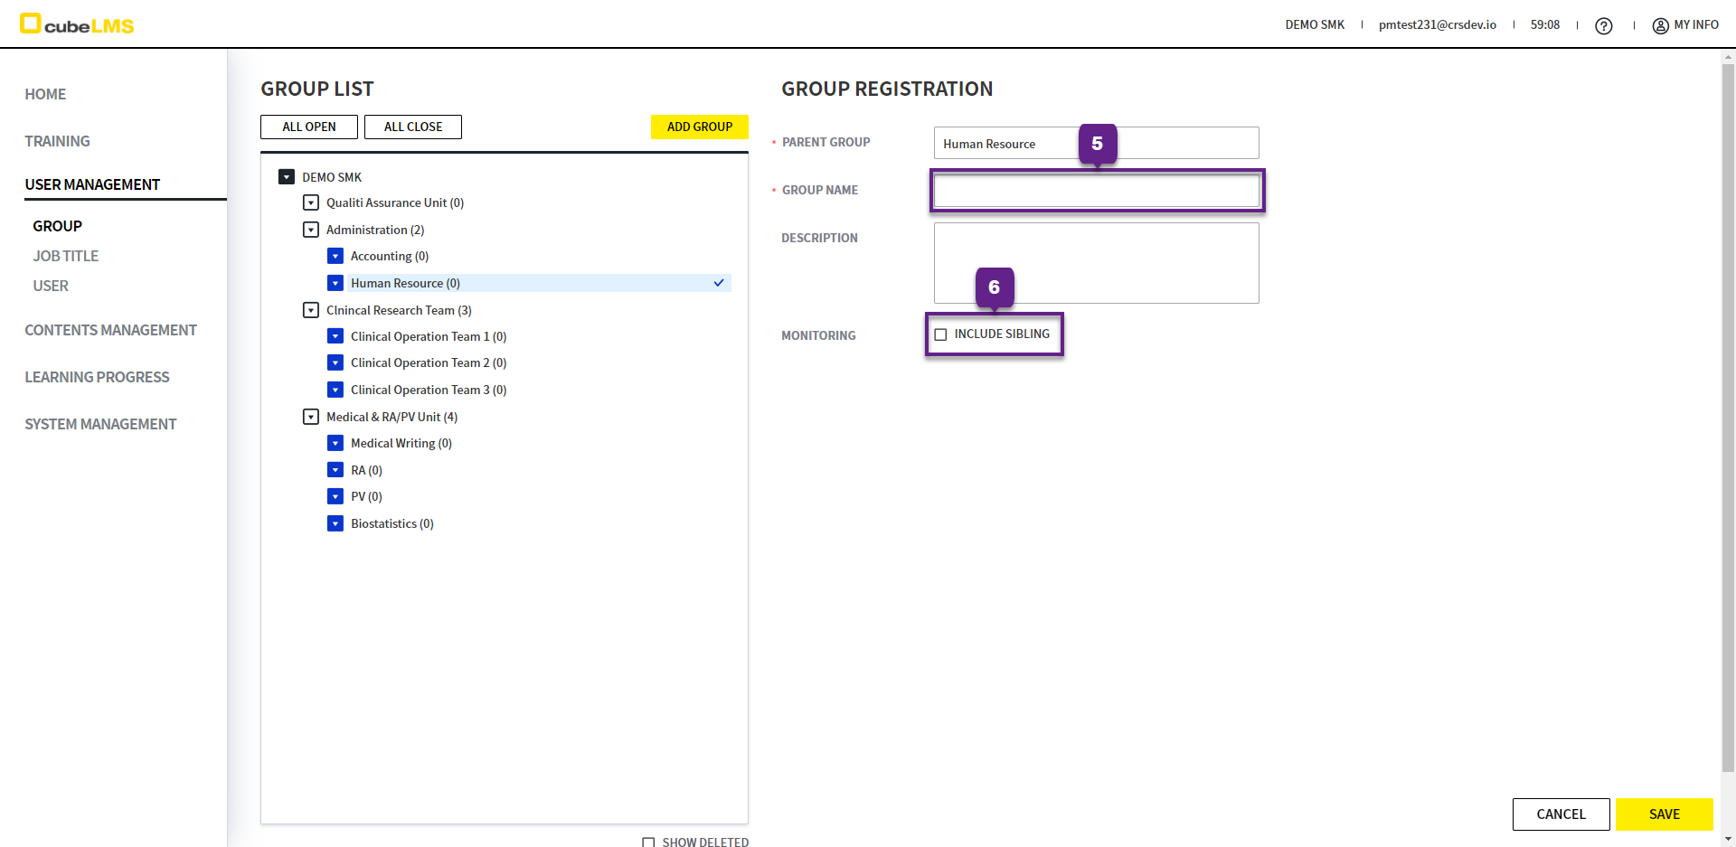The height and width of the screenshot is (847, 1736).
Task: Click the blue icon beside Medical Writing
Action: coord(335,444)
